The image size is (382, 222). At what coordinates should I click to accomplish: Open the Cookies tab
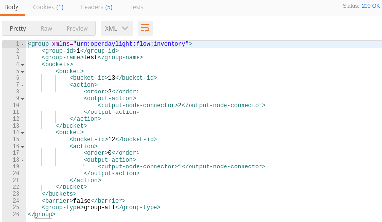click(x=48, y=7)
